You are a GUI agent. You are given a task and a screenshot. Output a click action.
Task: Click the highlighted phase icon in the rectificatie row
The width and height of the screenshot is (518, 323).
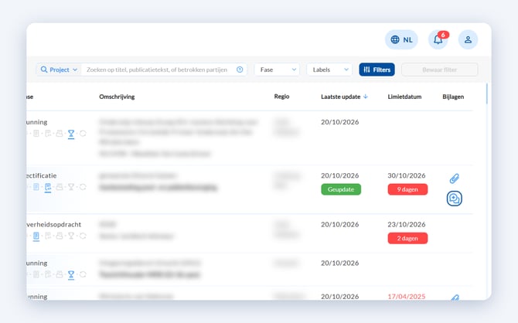point(48,187)
